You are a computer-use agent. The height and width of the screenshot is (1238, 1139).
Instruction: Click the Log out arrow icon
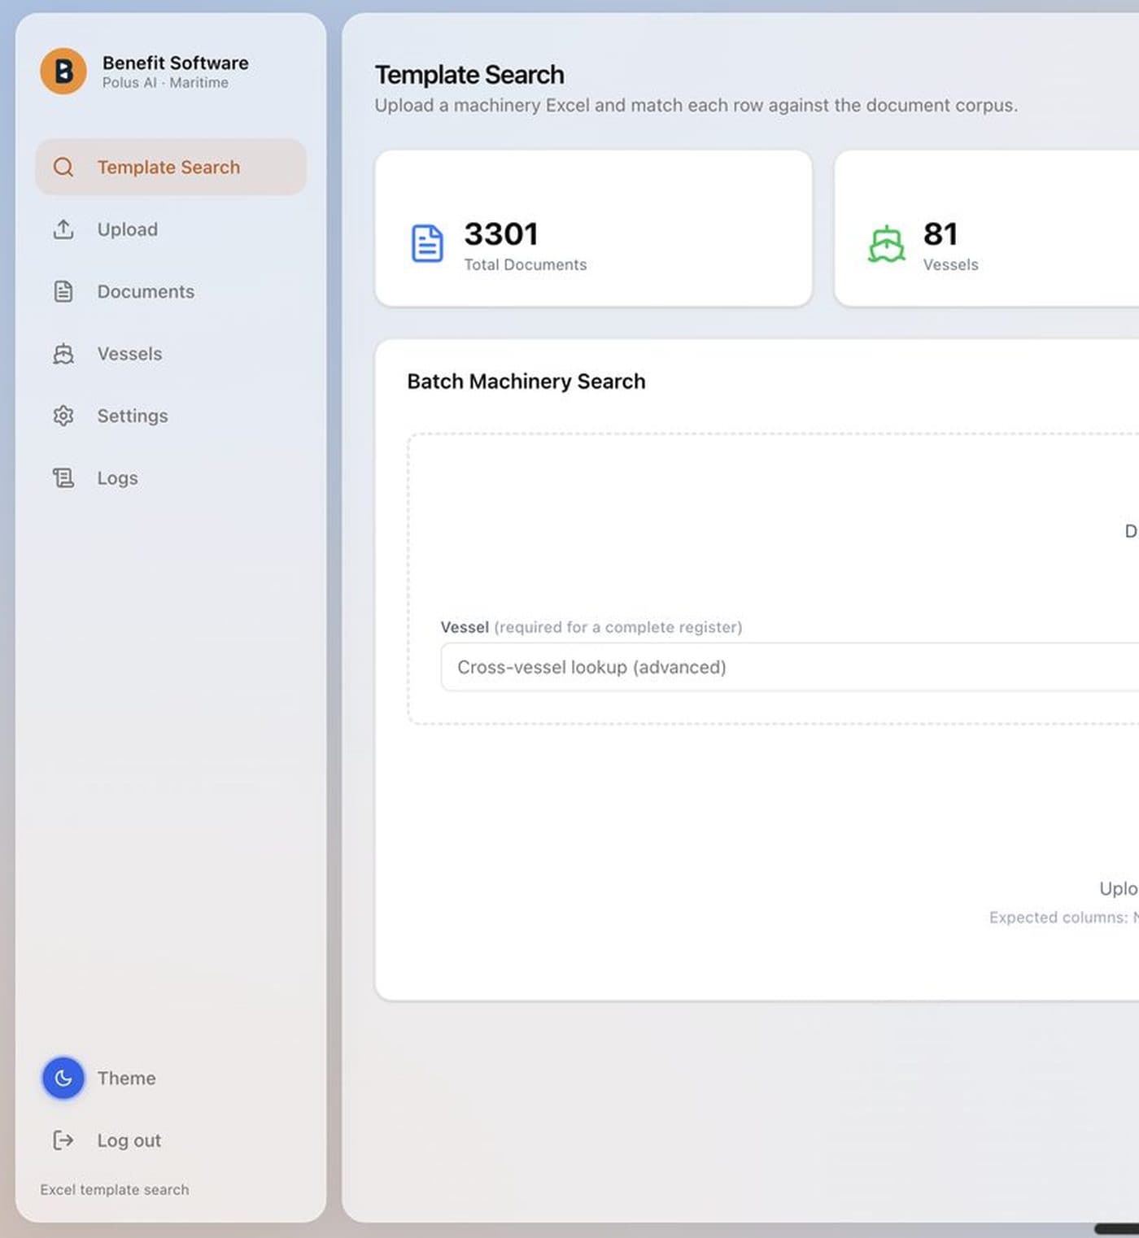(63, 1140)
